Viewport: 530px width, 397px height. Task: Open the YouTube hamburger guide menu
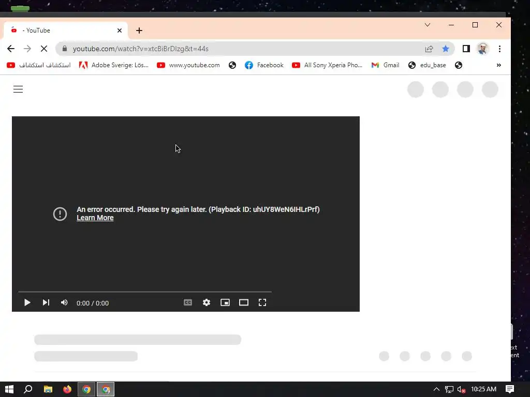(18, 89)
